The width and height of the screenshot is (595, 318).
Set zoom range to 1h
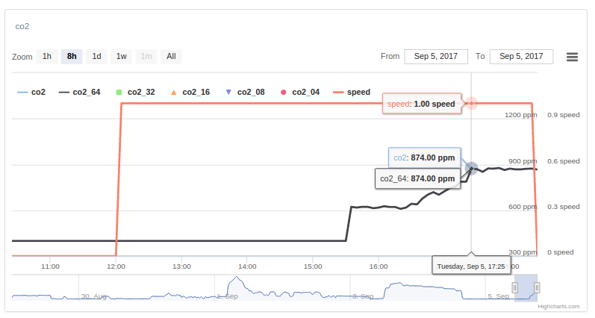47,56
